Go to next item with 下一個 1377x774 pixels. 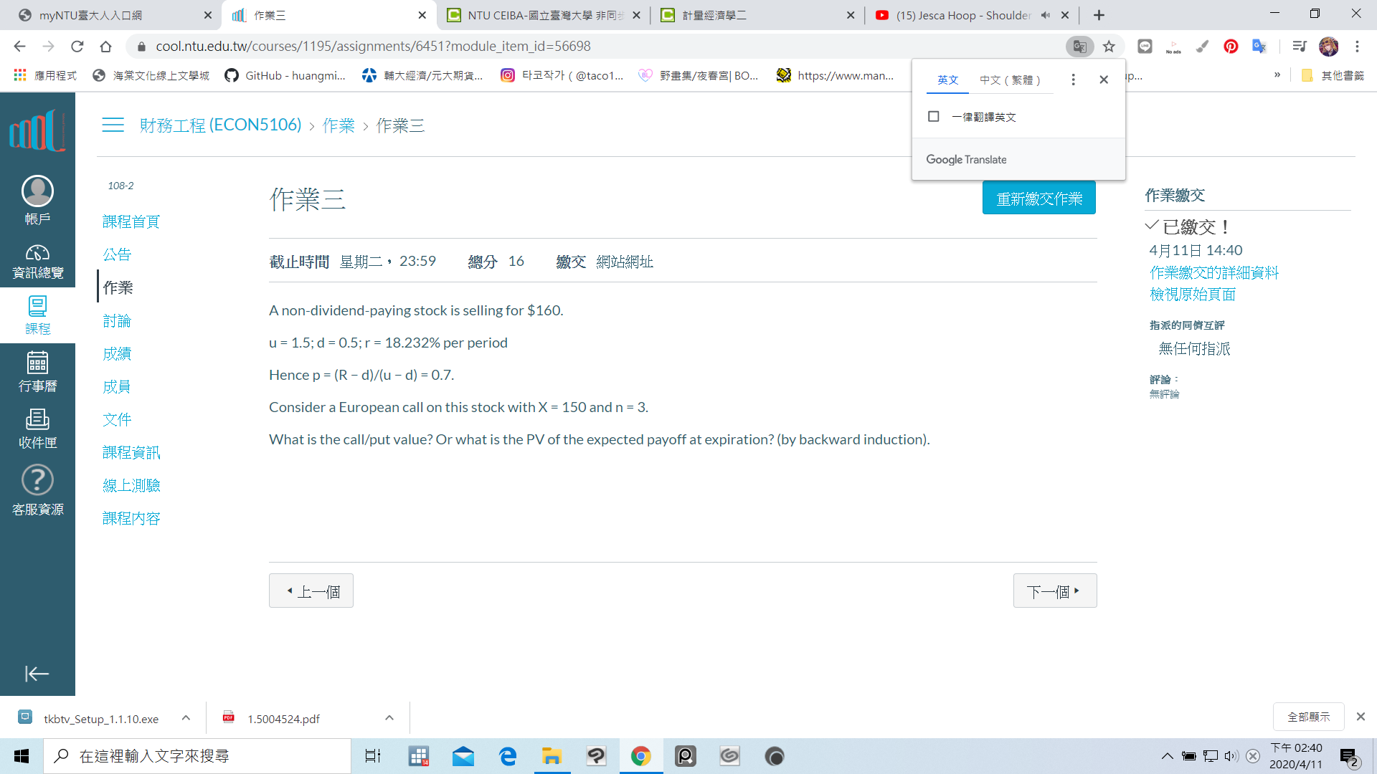coord(1054,591)
